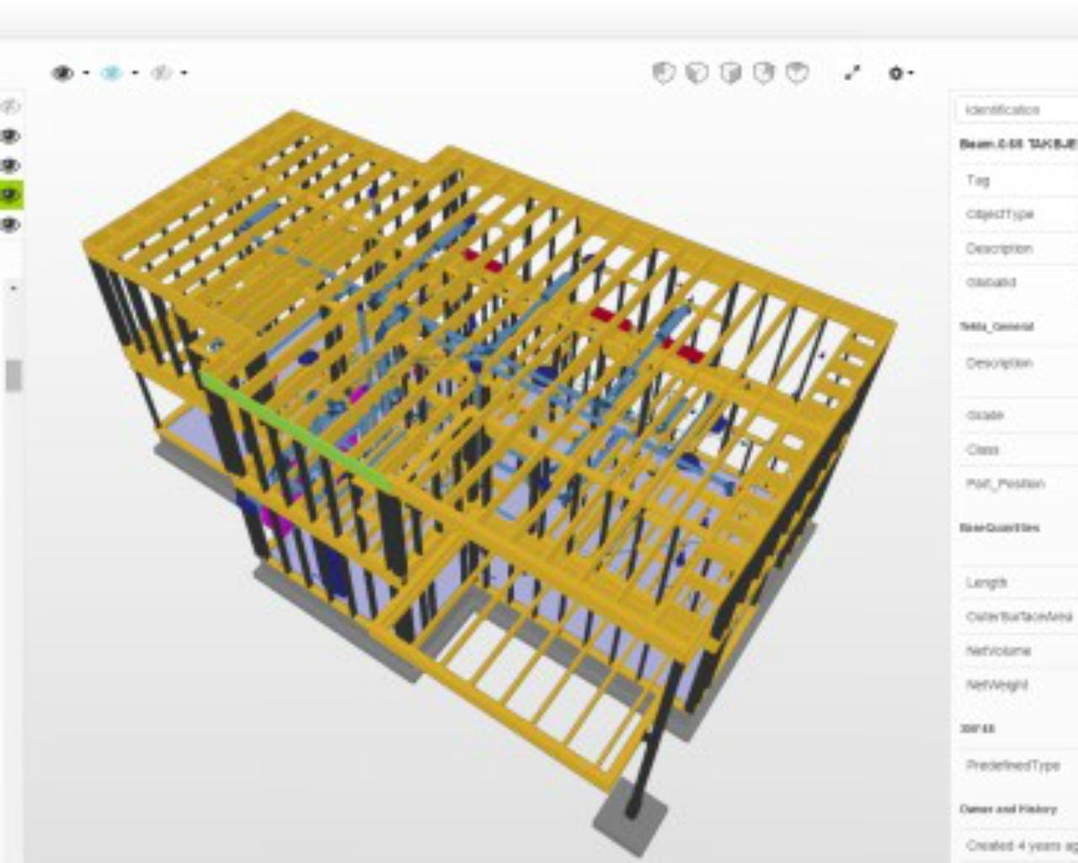The height and width of the screenshot is (863, 1078).
Task: Click the light blue eye toolbar icon
Action: [111, 73]
